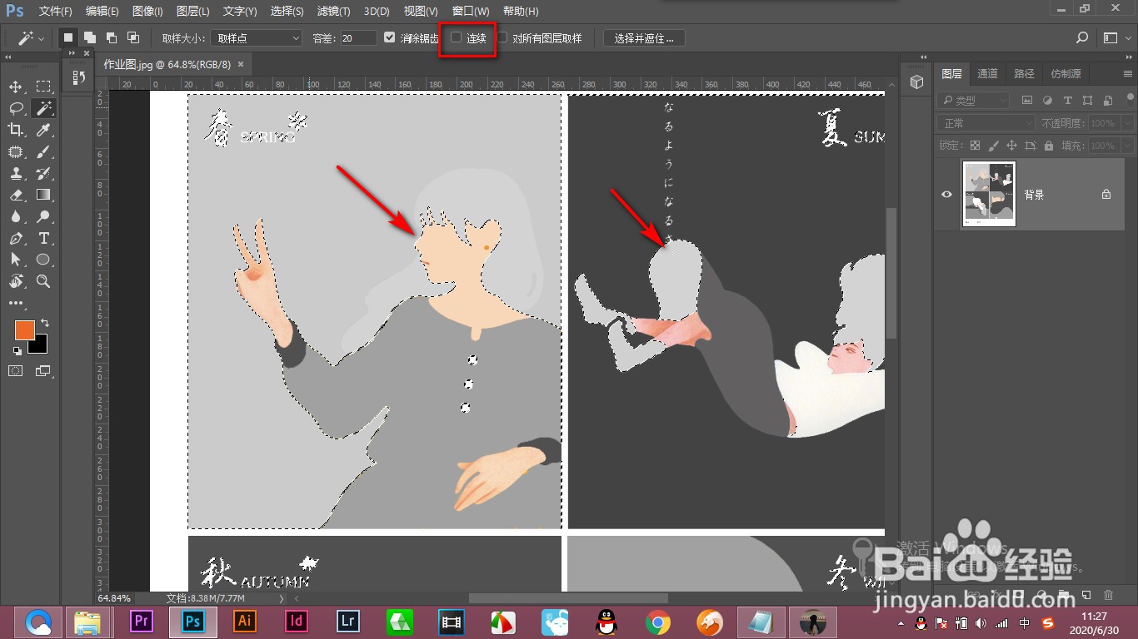Select the Crop tool
The width and height of the screenshot is (1138, 639).
coord(15,129)
